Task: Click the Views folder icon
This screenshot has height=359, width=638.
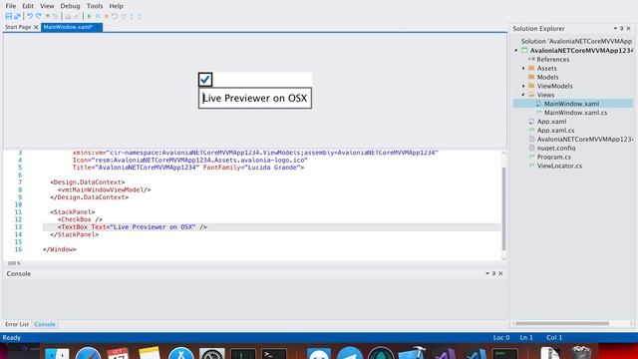Action: [531, 95]
